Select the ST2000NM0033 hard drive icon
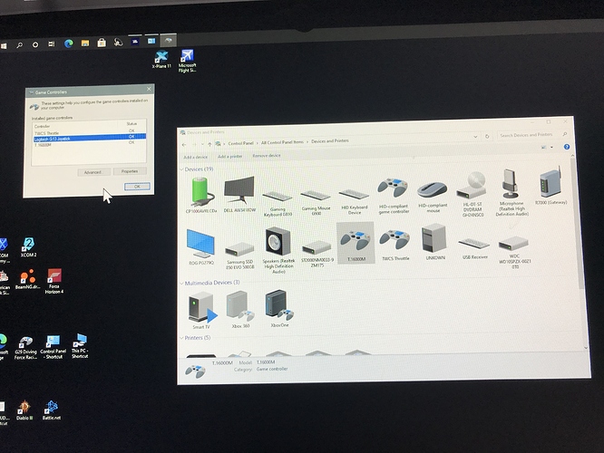This screenshot has height=453, width=604. pyautogui.click(x=317, y=254)
